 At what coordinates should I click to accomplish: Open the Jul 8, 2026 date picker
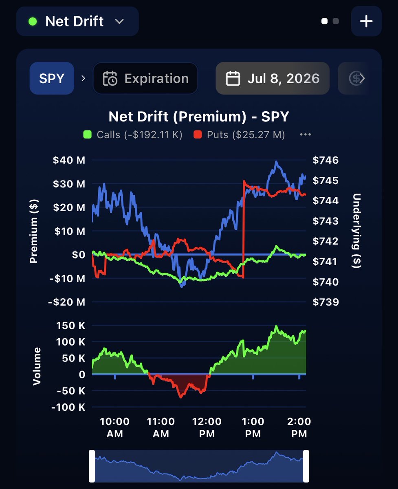(272, 78)
